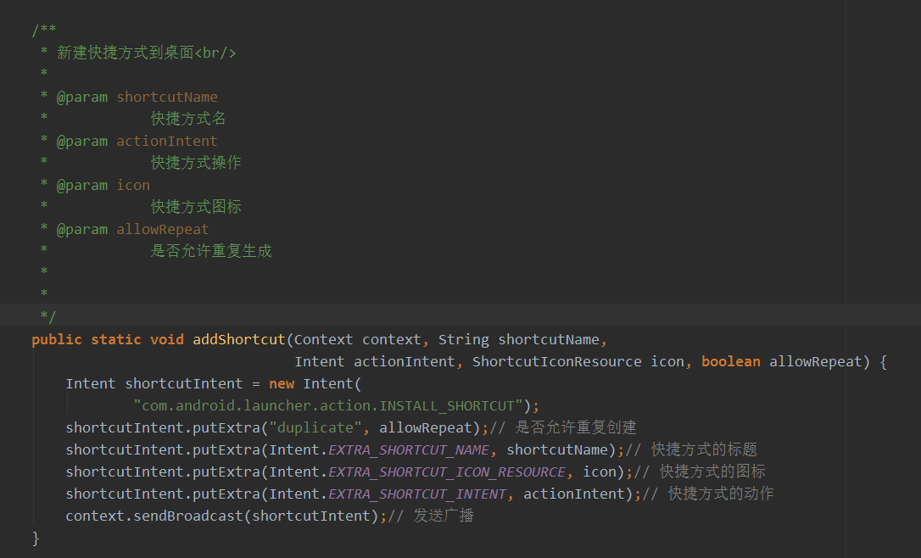Screen dimensions: 921x558
Task: Click the EXTRA_SHORTCUT_INTENT constant
Action: click(417, 494)
